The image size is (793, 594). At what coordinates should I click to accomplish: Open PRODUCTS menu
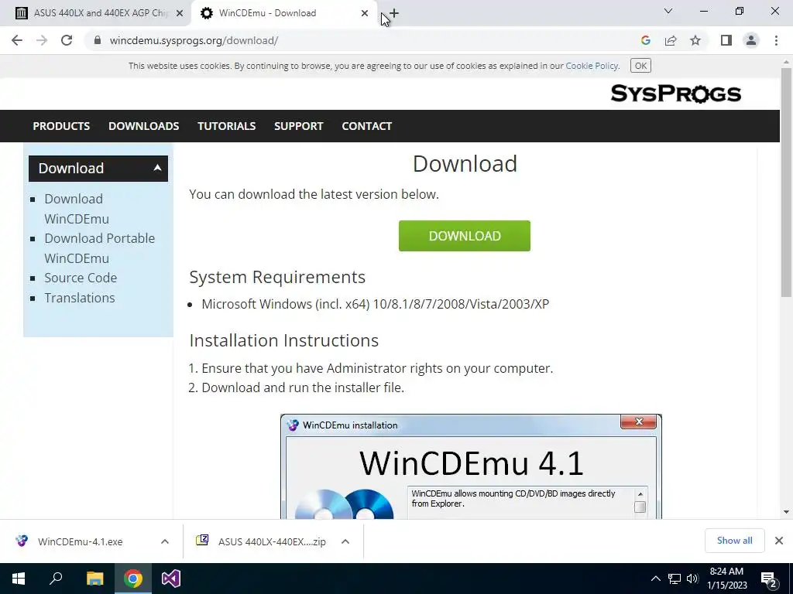click(61, 126)
